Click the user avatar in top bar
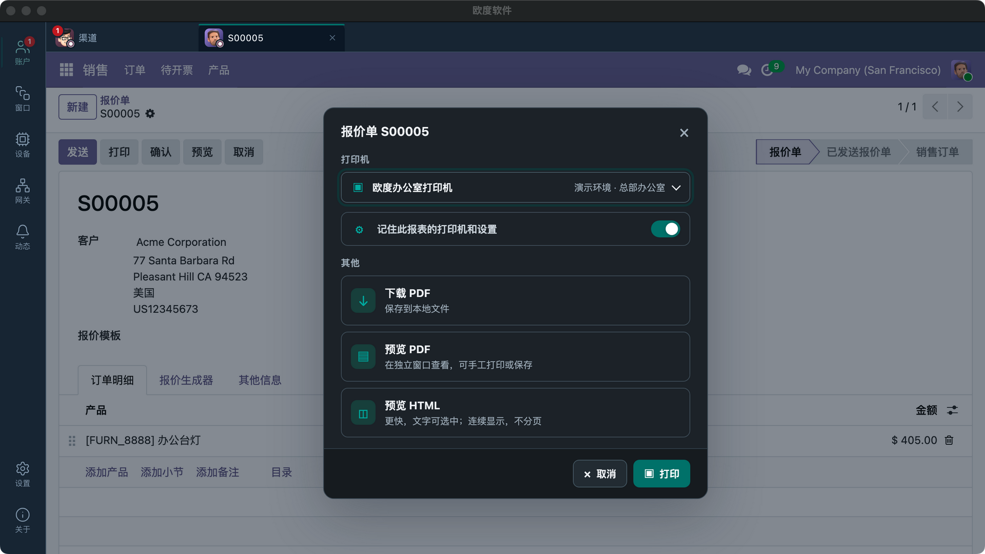This screenshot has height=554, width=985. pos(960,70)
